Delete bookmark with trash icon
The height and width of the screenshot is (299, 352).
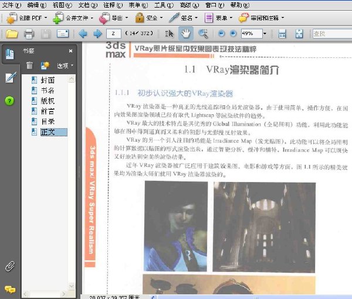click(x=29, y=66)
